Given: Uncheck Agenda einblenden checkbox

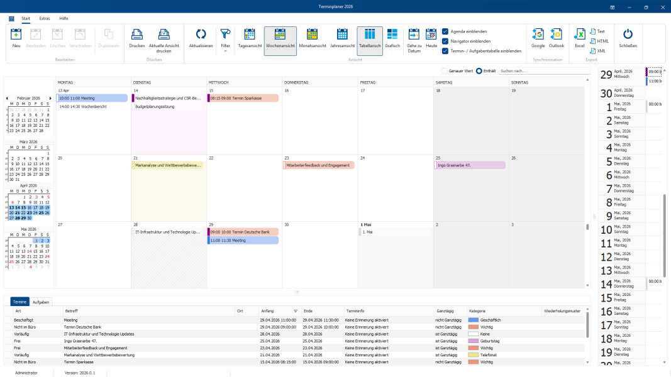Looking at the screenshot, I should tap(445, 31).
